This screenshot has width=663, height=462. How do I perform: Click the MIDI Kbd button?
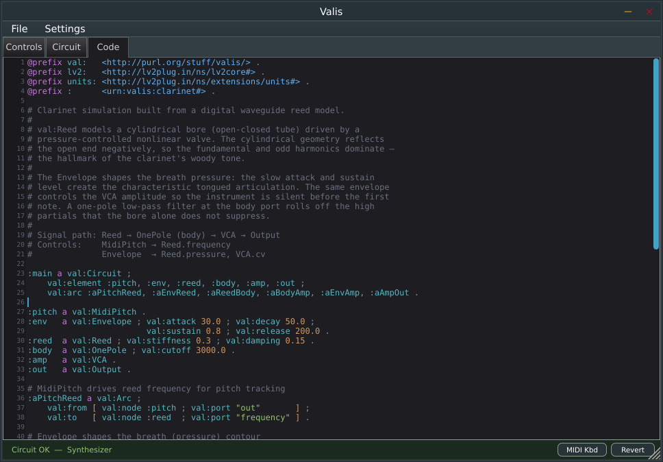coord(581,450)
